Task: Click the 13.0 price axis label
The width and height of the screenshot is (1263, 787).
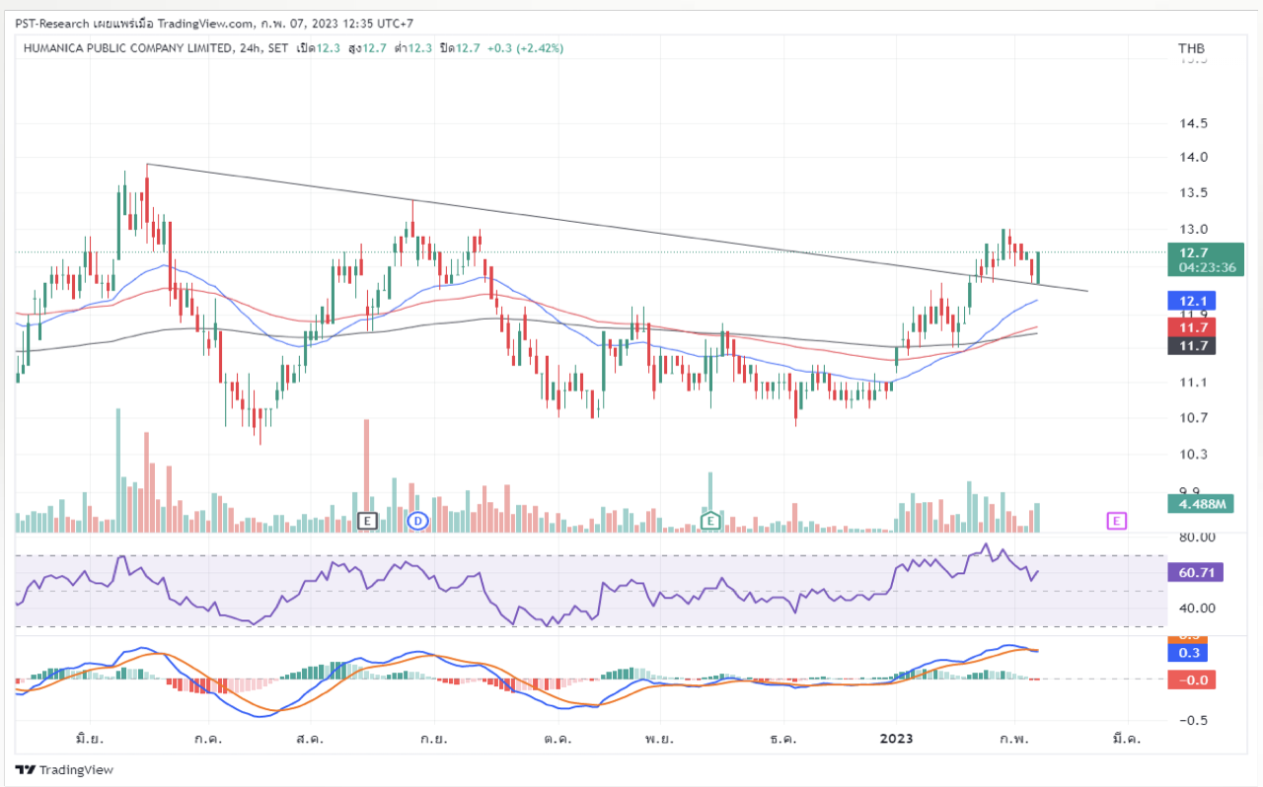Action: [1195, 229]
